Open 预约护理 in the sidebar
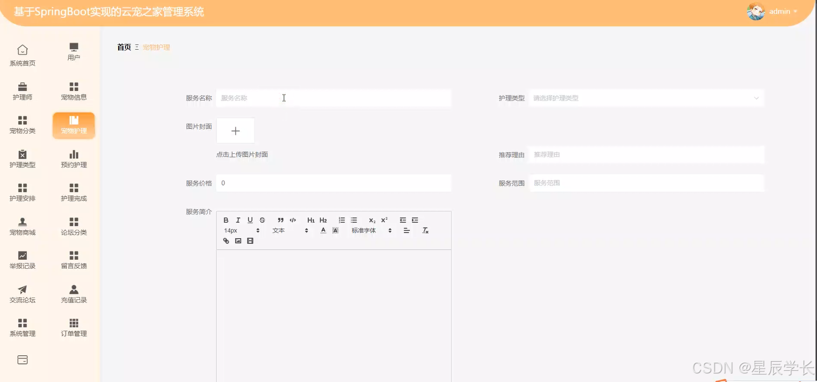This screenshot has height=382, width=817. pyautogui.click(x=74, y=159)
